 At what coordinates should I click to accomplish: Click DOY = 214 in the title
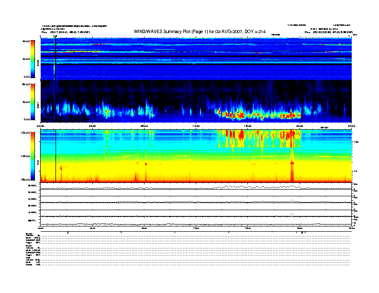click(x=255, y=32)
